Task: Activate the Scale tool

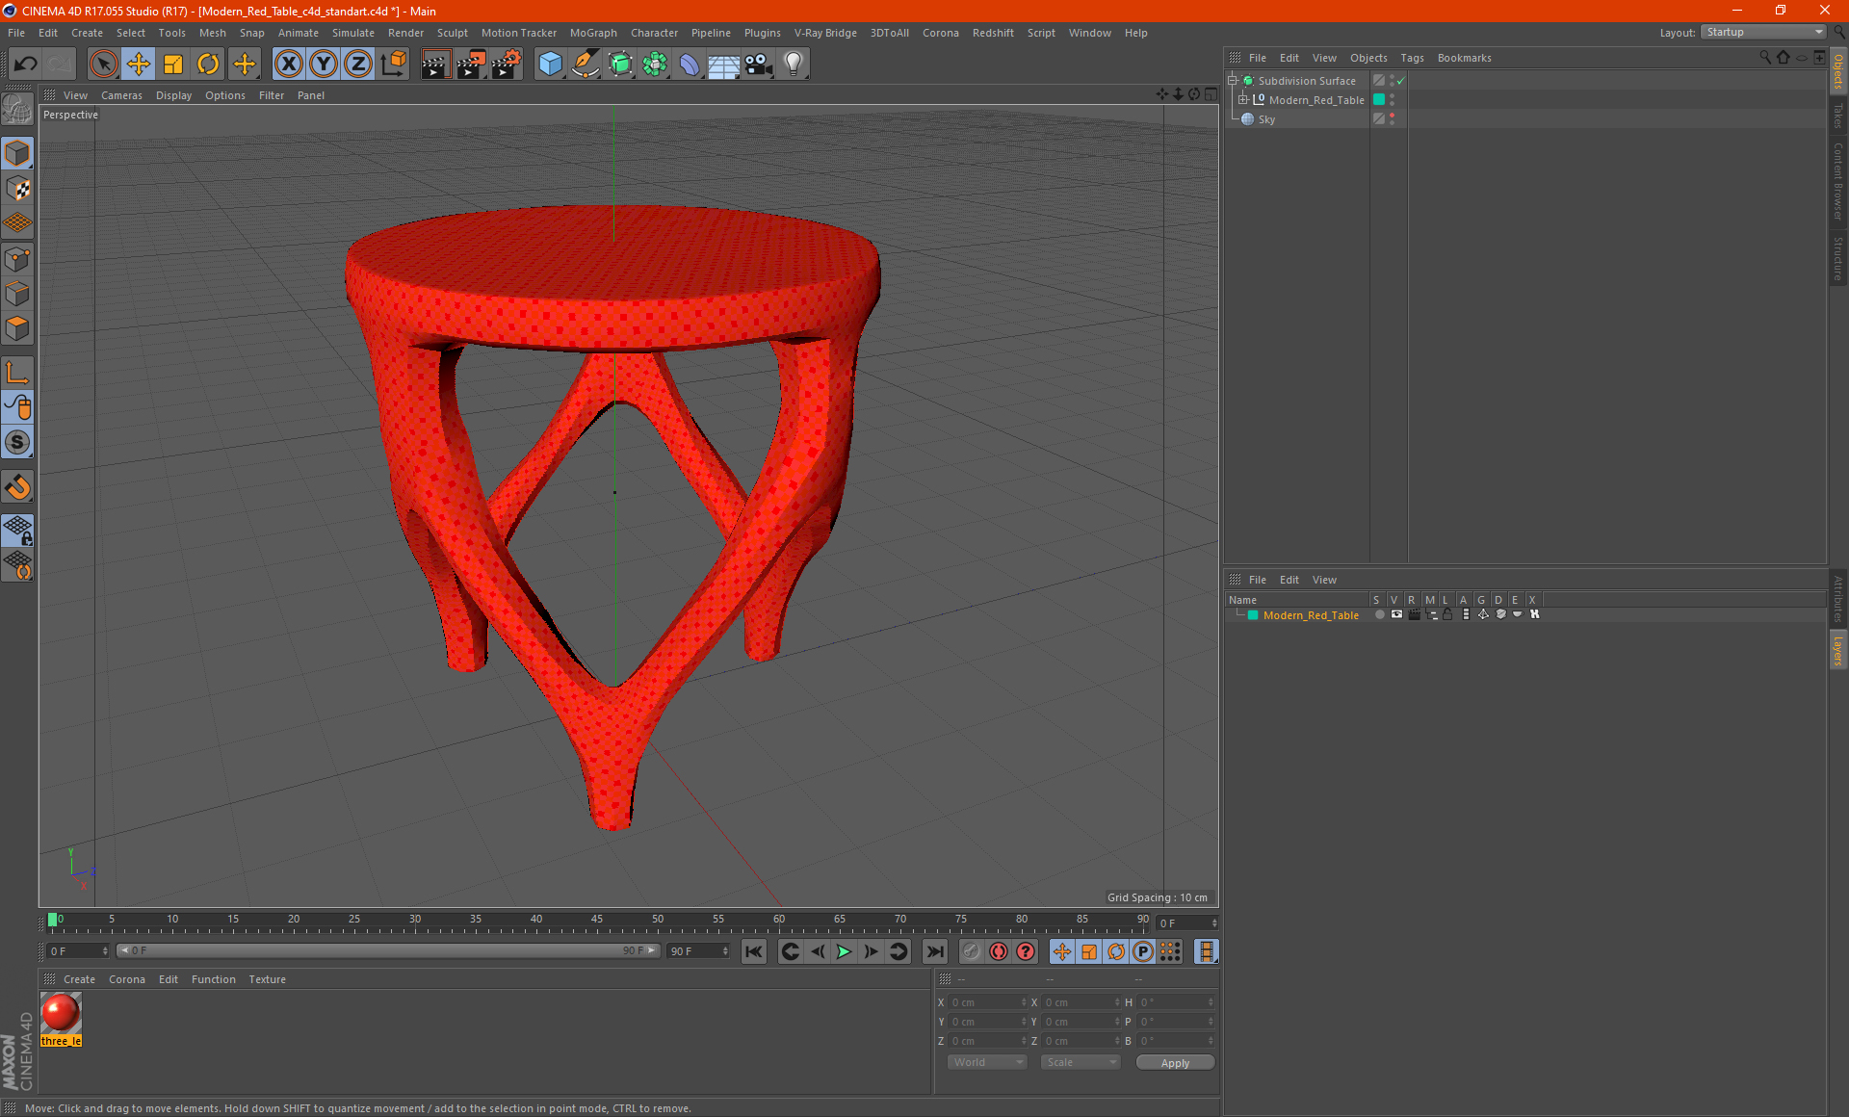Action: (173, 64)
